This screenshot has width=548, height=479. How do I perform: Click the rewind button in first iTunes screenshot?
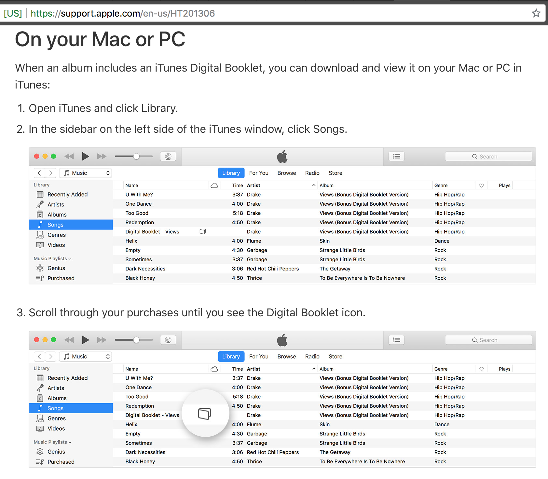click(69, 157)
